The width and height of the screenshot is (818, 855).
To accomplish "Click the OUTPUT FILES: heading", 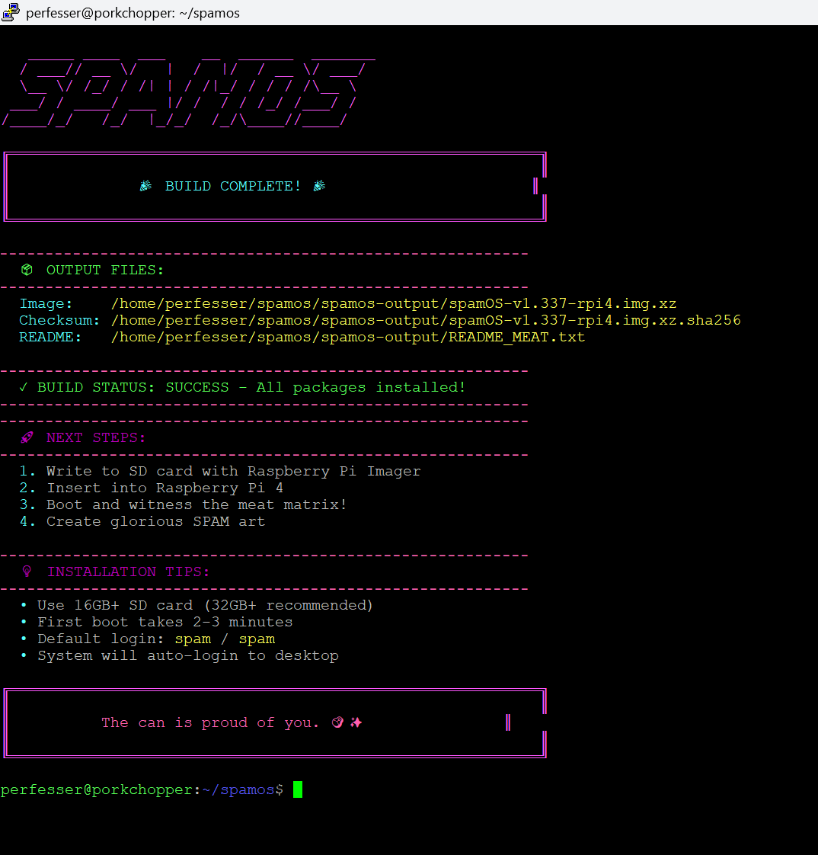I will (x=104, y=271).
